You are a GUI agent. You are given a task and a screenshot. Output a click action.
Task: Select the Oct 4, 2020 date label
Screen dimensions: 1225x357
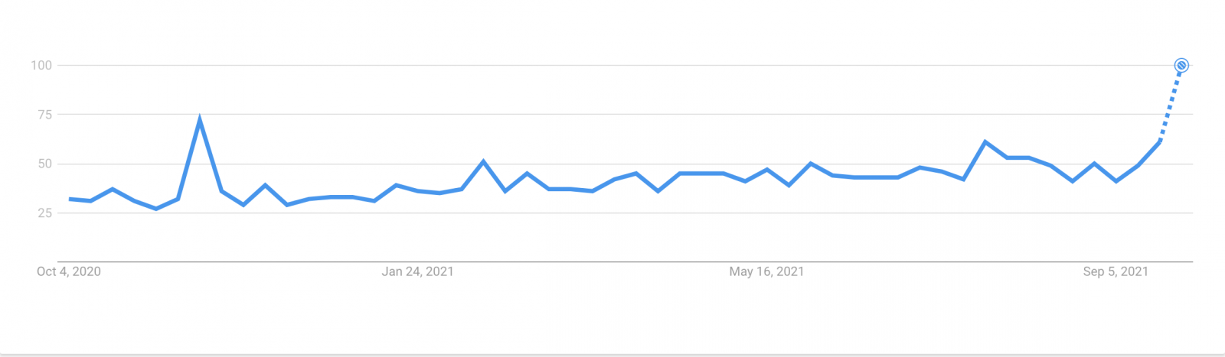(x=69, y=271)
